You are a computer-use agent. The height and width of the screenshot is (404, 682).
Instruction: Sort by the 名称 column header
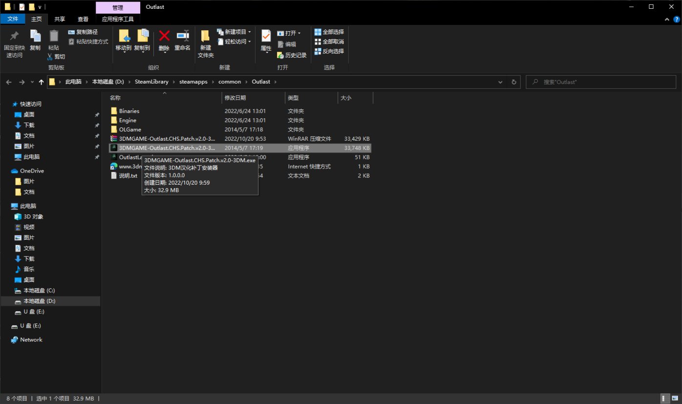coord(164,98)
